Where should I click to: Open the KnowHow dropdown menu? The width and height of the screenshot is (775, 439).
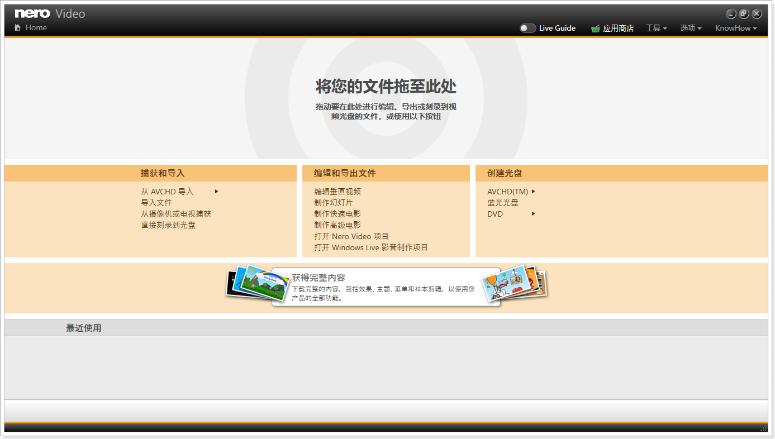pyautogui.click(x=736, y=28)
